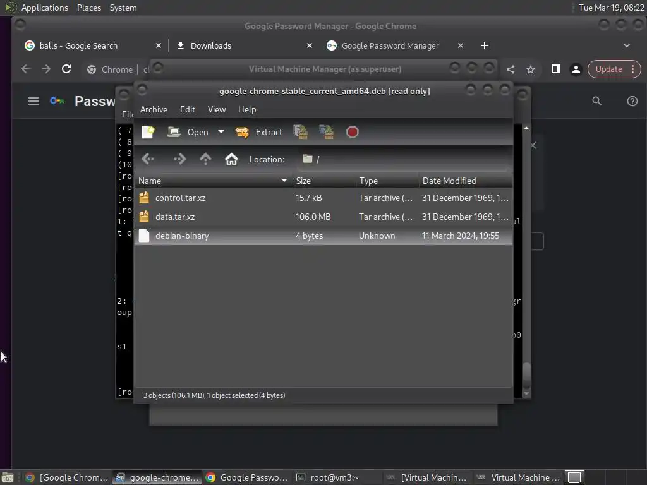Click the workspace switcher in the bottom panel
The image size is (647, 485).
point(574,477)
